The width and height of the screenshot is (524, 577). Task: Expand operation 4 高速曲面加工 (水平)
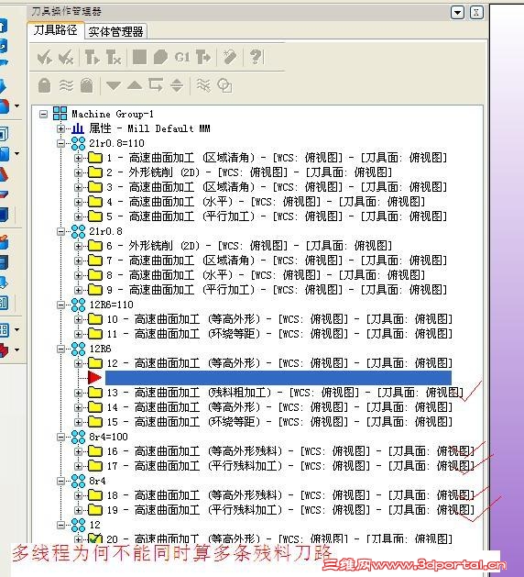[78, 202]
